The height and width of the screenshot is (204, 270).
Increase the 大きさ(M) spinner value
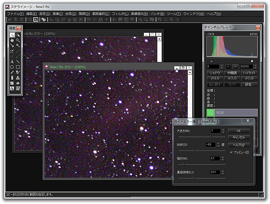(222, 130)
